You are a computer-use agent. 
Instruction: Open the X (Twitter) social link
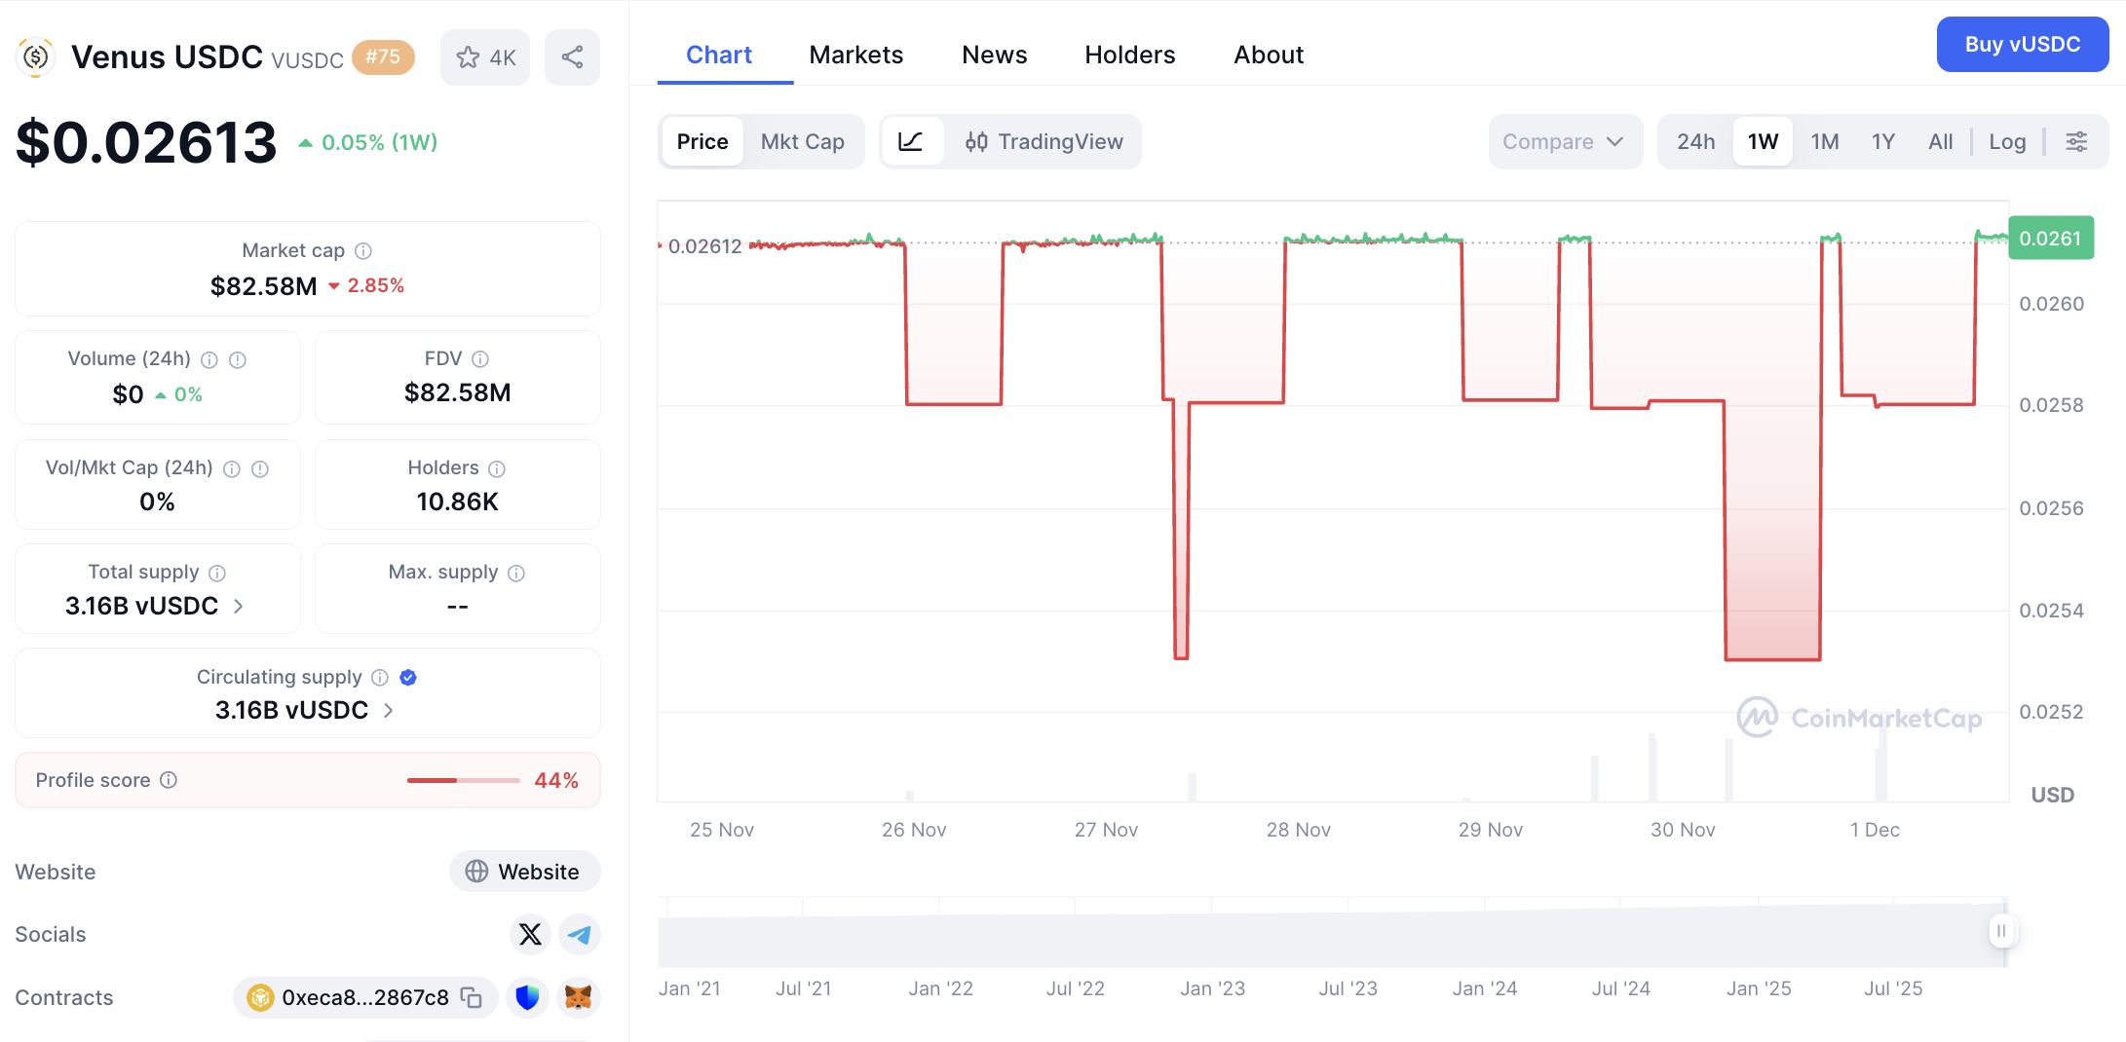[530, 935]
